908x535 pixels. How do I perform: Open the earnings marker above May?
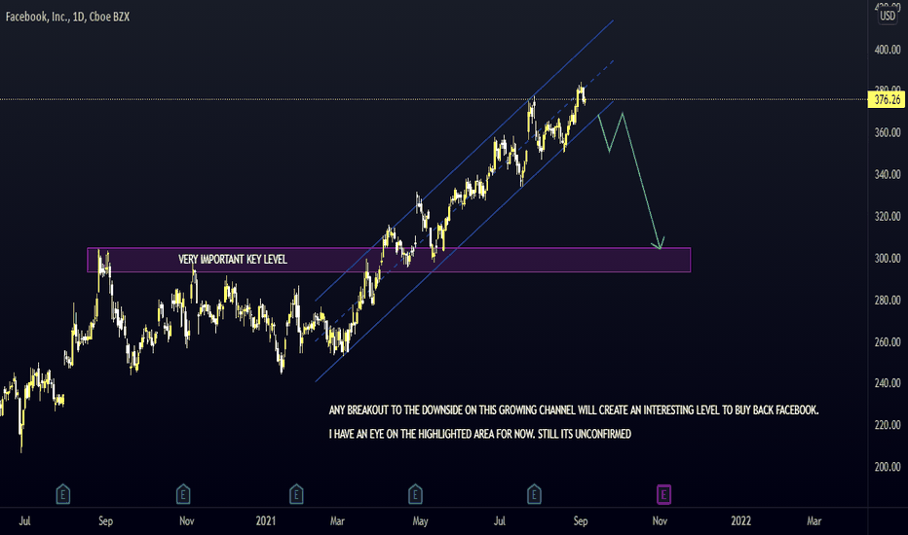click(x=415, y=494)
